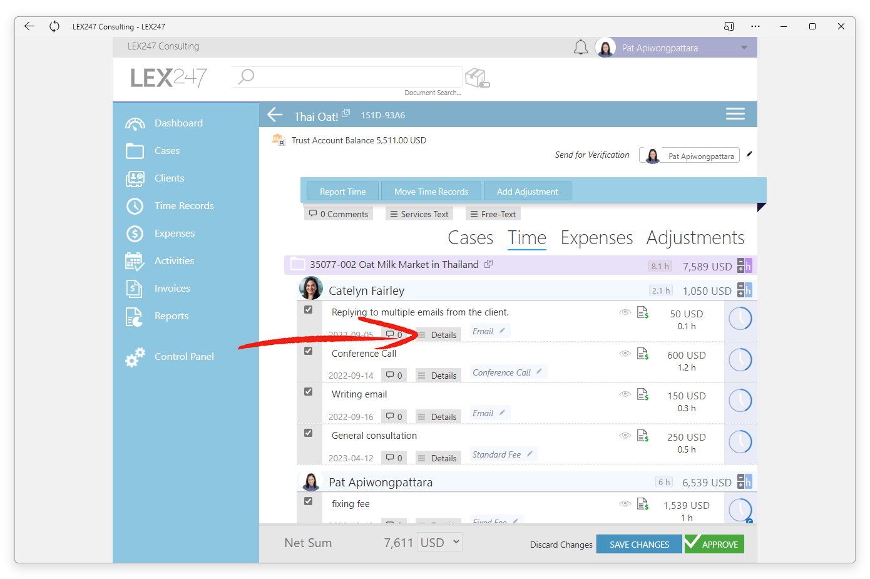The image size is (870, 579).
Task: Open Control Panel settings
Action: coord(170,357)
